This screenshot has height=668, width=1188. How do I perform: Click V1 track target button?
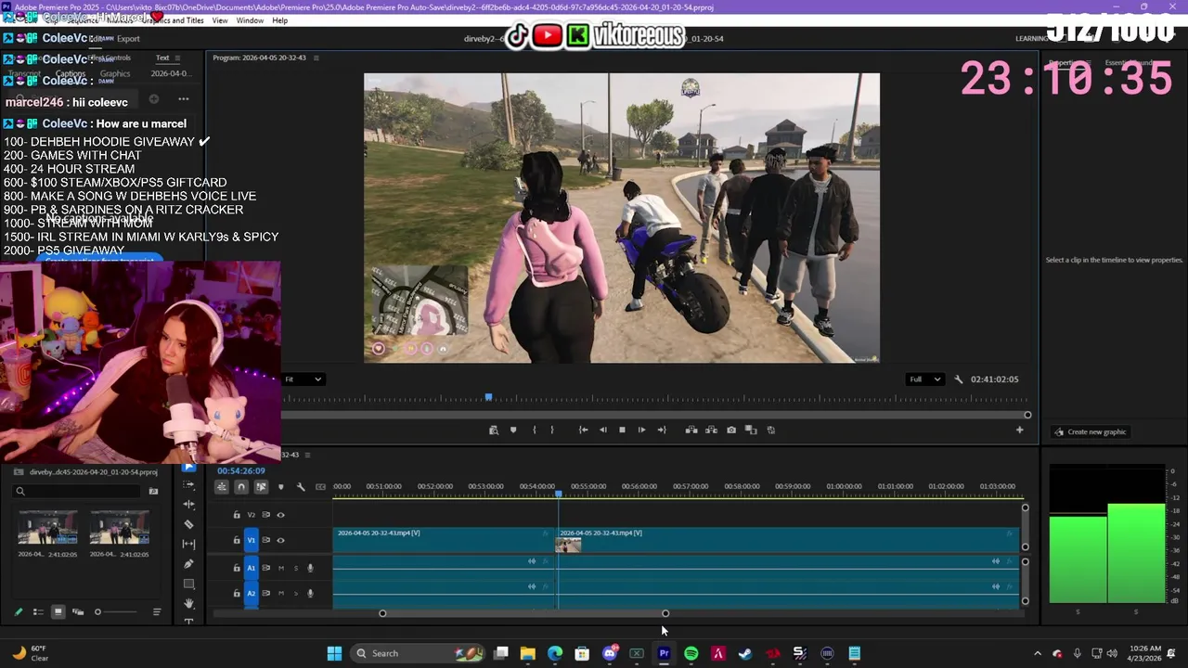pos(251,540)
